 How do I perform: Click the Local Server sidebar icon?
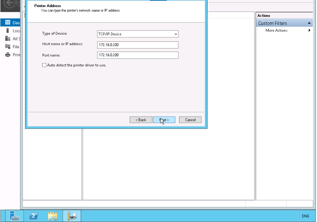[7, 31]
